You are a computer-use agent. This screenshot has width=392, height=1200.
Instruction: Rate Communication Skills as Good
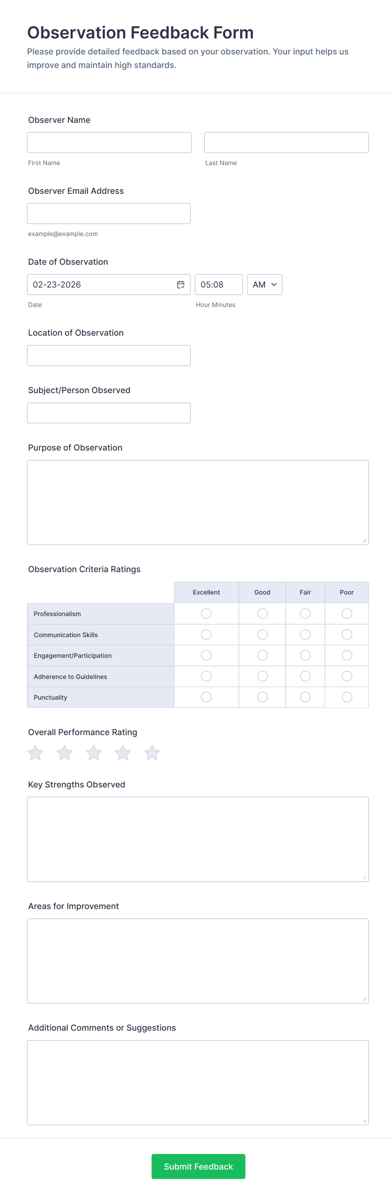coord(262,635)
